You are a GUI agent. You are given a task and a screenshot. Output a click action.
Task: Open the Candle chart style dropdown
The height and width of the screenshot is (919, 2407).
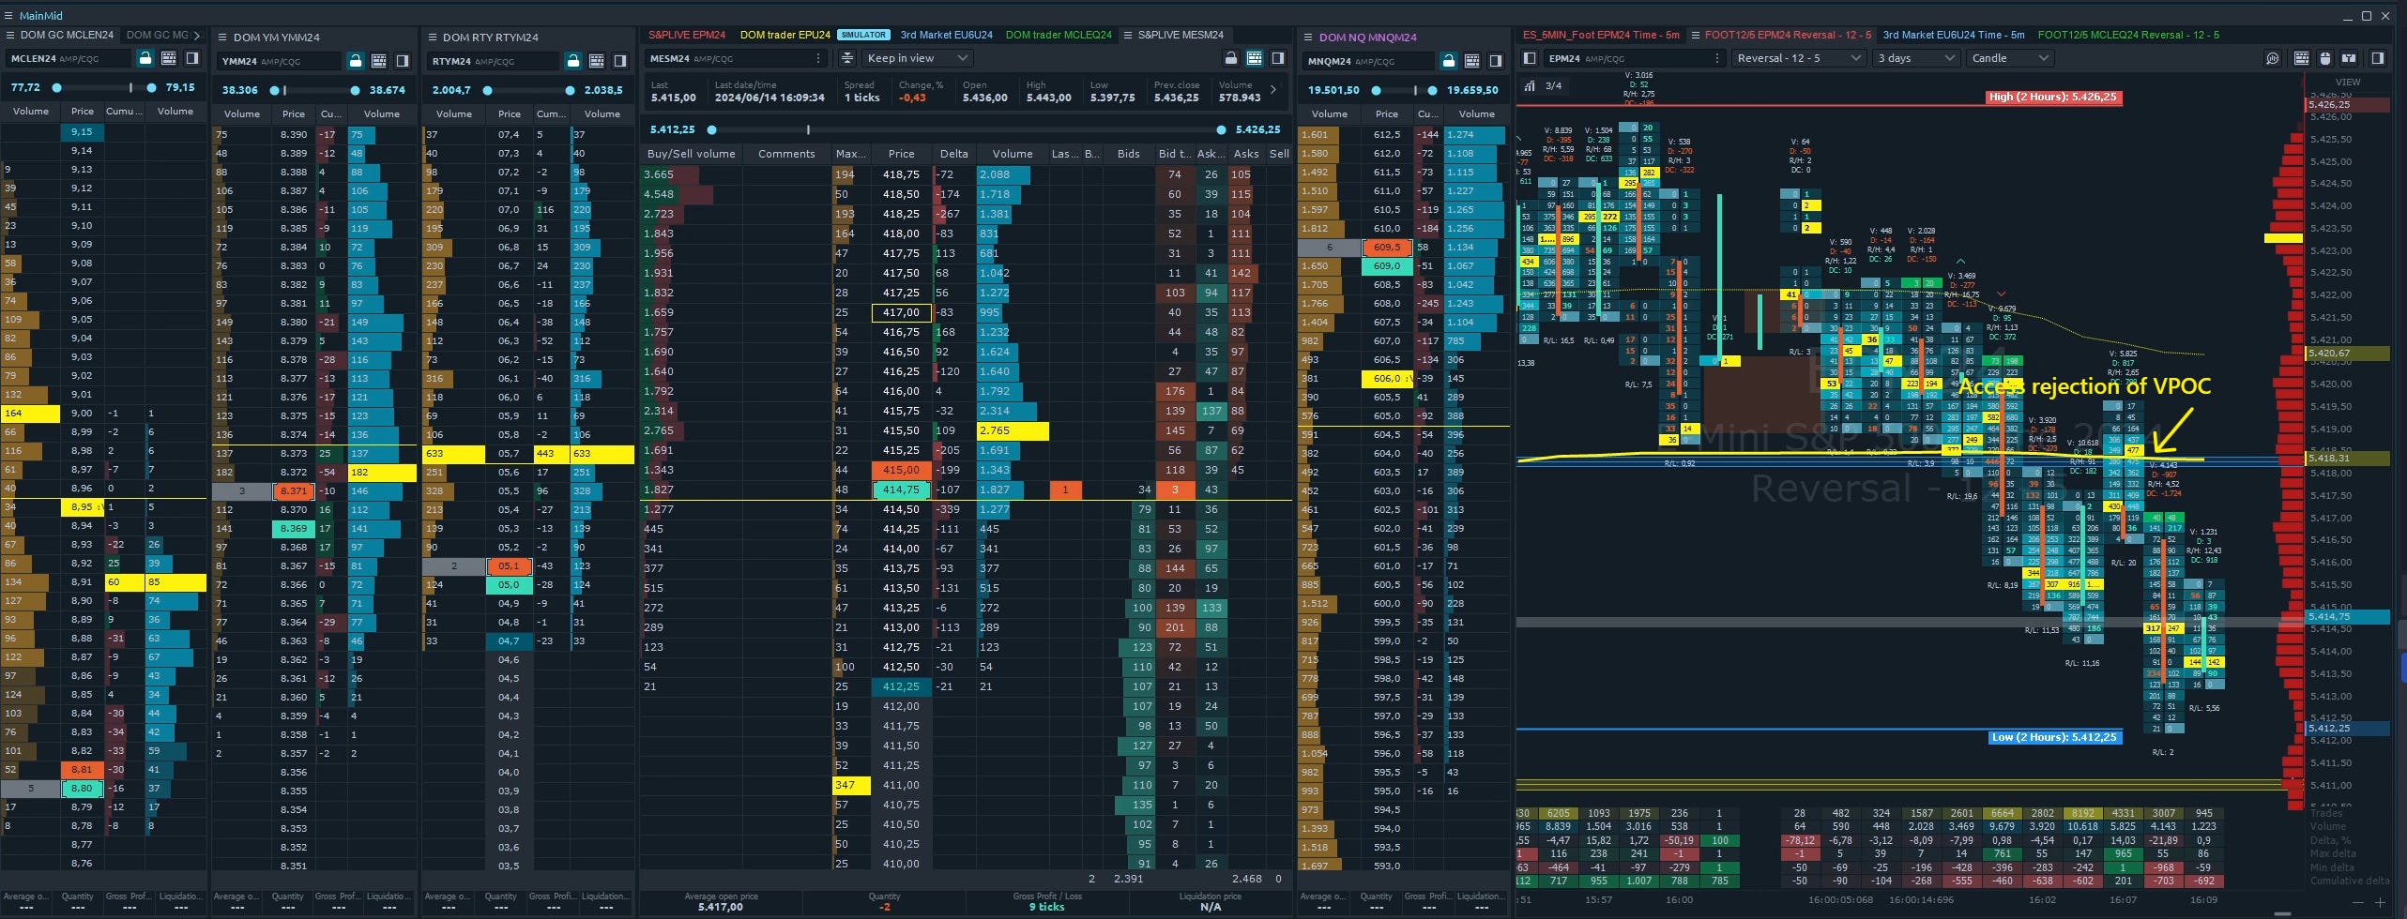[2008, 58]
